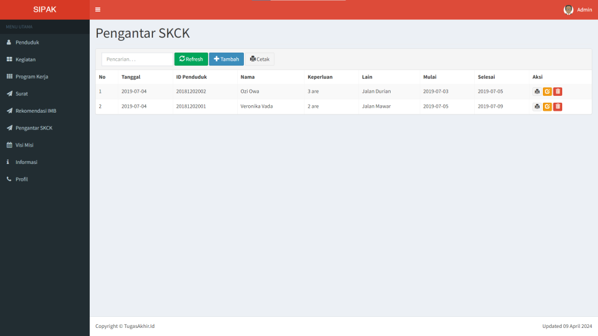This screenshot has width=598, height=336.
Task: Delete the Veronika Vada row record
Action: coord(558,106)
